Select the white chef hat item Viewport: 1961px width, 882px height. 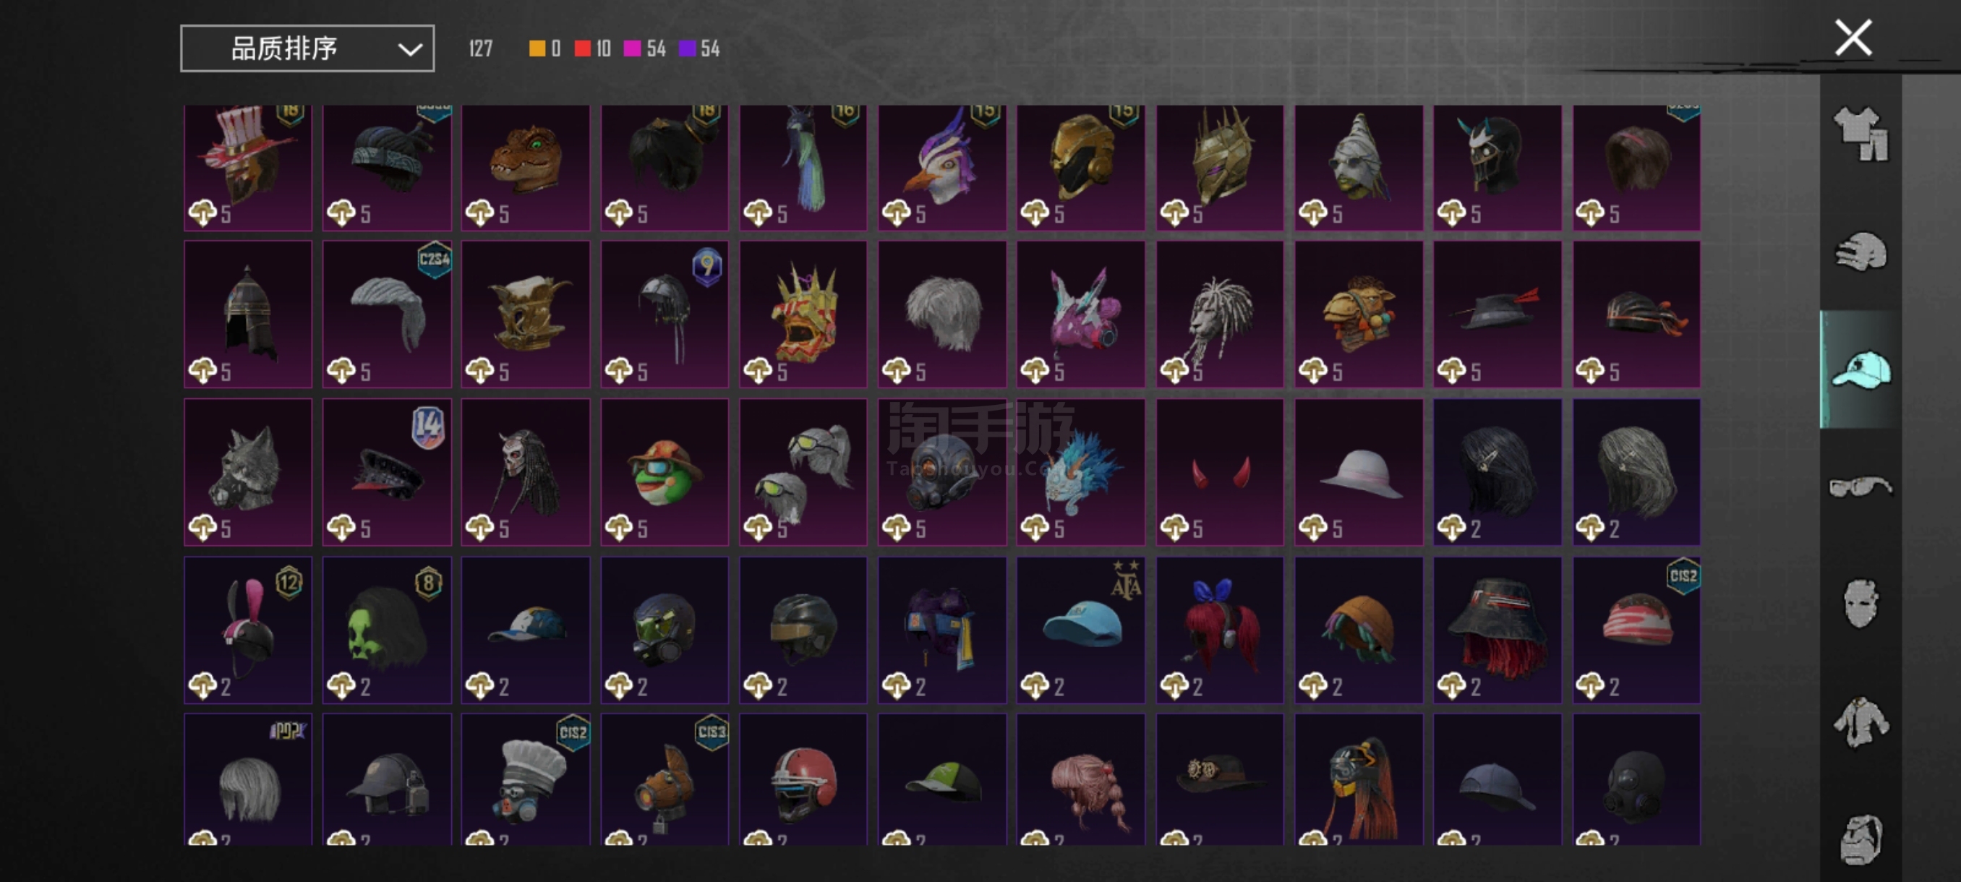525,779
